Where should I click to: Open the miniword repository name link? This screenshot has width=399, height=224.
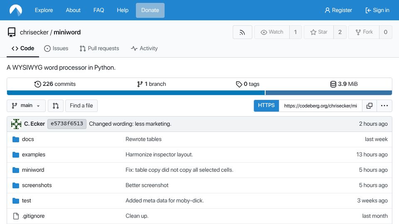coord(67,32)
